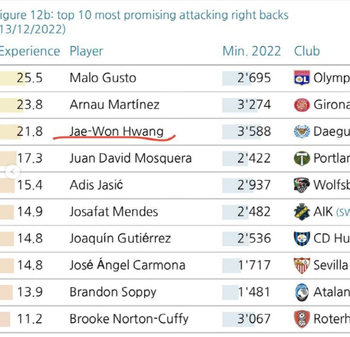The image size is (350, 337).
Task: Sort by the Club column header
Action: coord(307,51)
